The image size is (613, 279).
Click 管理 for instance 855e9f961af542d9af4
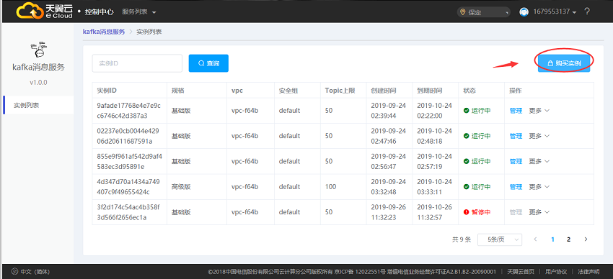pos(516,161)
